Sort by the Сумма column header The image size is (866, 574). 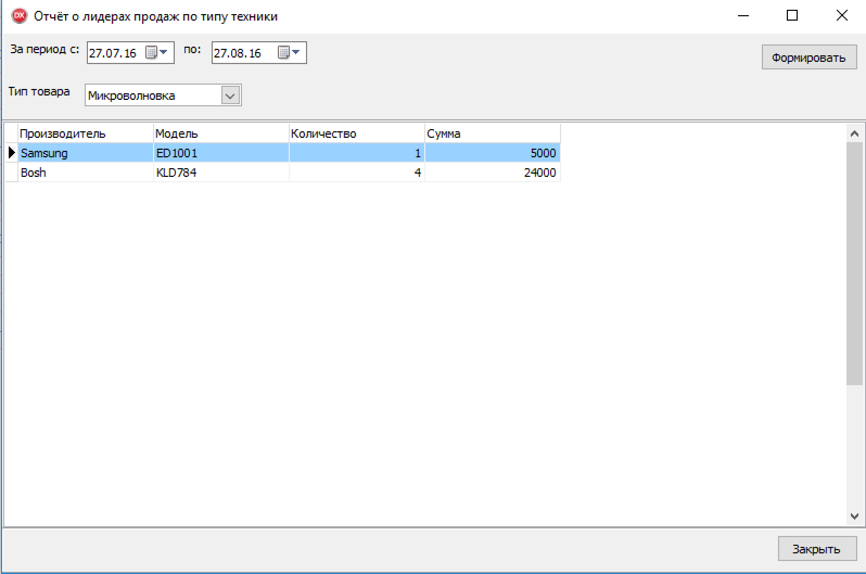(493, 133)
